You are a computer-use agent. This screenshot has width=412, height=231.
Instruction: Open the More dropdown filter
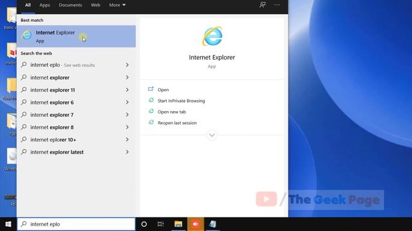(117, 5)
